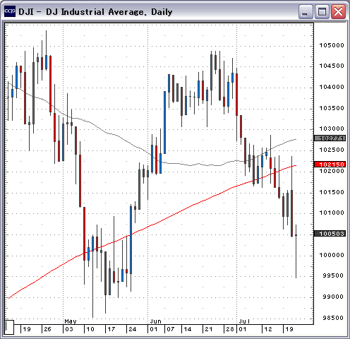This screenshot has height=339, width=350.
Task: Click the 102500 price axis label
Action: [x=332, y=150]
